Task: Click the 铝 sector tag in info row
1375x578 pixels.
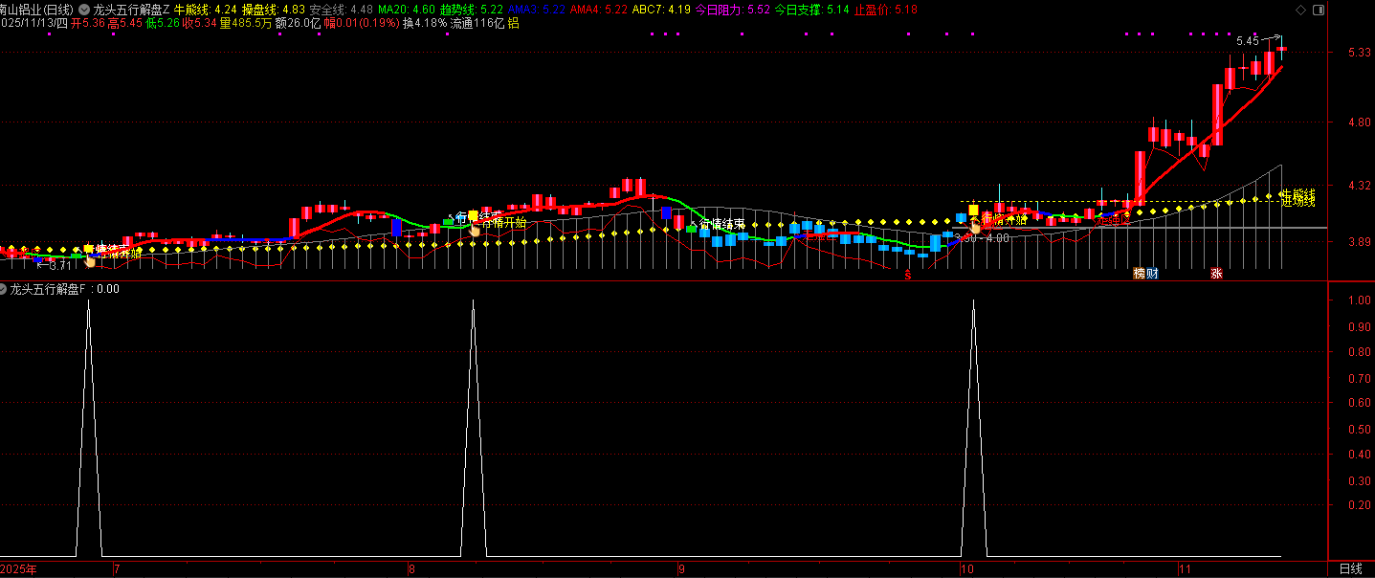Action: (x=514, y=22)
